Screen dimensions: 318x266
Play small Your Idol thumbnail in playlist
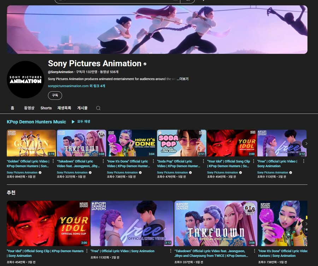231,143
